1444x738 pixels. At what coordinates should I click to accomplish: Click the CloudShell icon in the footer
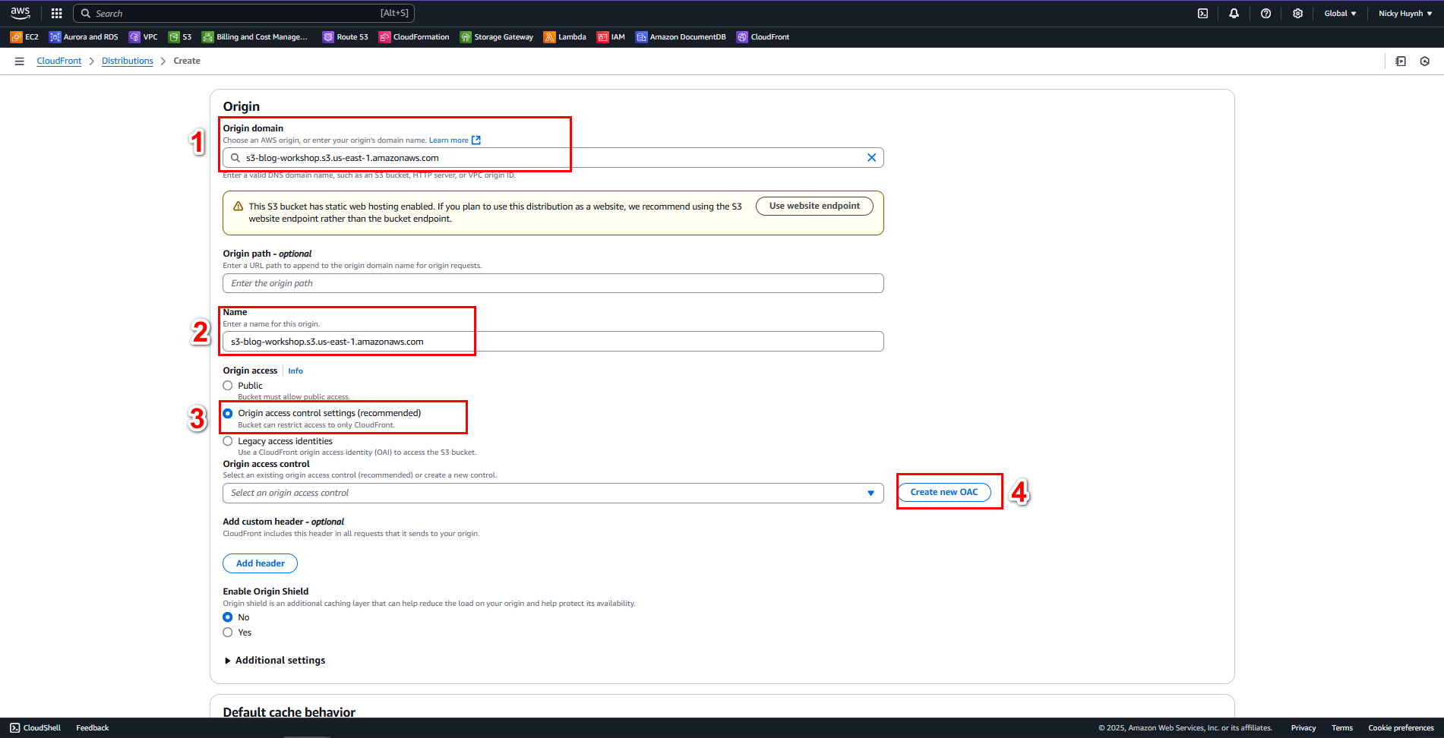[x=15, y=727]
